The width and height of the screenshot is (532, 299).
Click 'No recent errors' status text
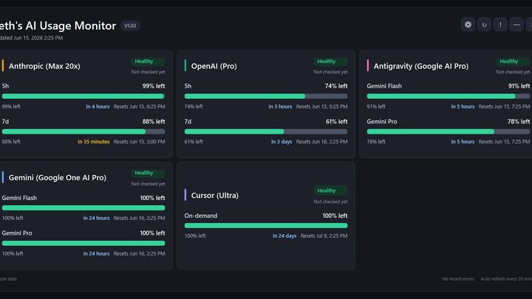coord(458,279)
